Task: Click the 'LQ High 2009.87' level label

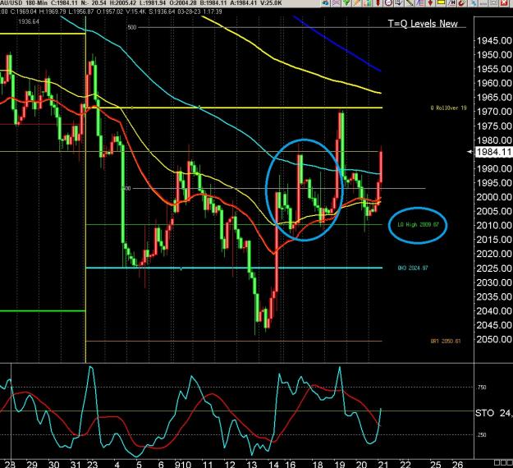Action: pos(418,224)
